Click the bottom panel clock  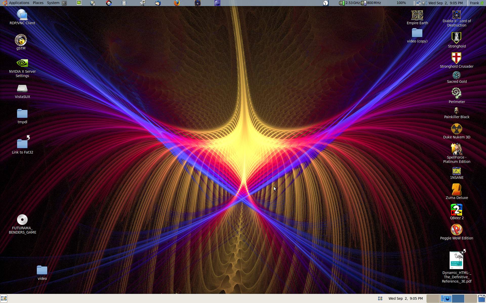(x=406, y=298)
